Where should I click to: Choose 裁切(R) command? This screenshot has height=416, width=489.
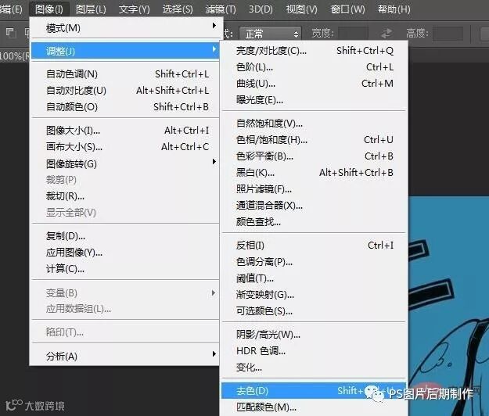(x=124, y=196)
